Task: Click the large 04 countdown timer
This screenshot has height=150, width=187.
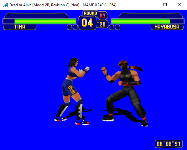Action: point(87,23)
